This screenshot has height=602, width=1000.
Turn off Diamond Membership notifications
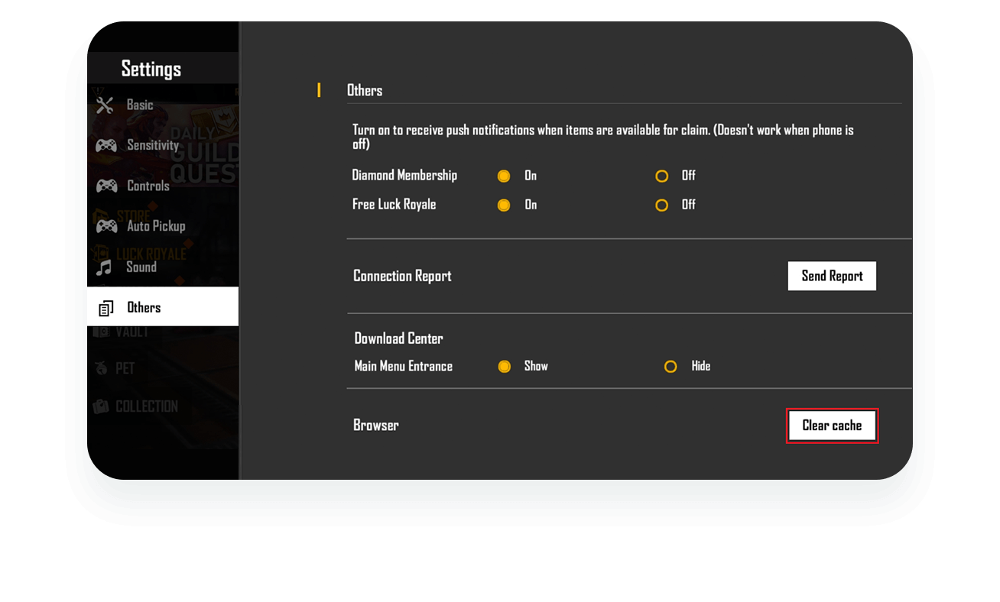661,176
